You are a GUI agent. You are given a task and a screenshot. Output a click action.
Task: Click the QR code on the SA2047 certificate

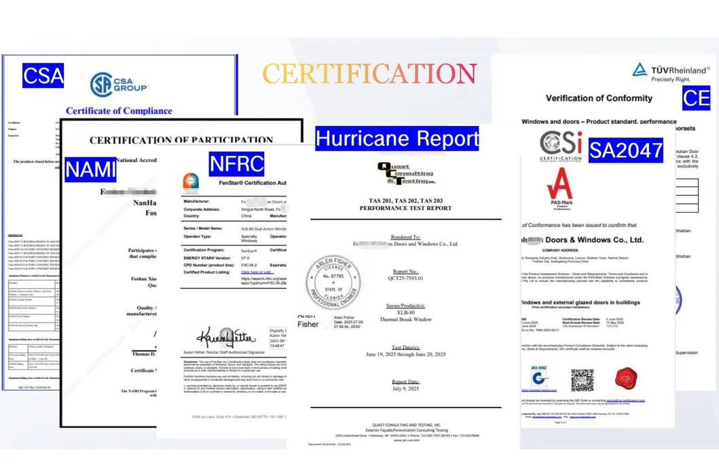click(x=583, y=380)
